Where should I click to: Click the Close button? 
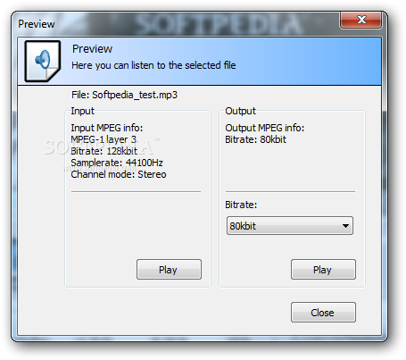[x=323, y=313]
